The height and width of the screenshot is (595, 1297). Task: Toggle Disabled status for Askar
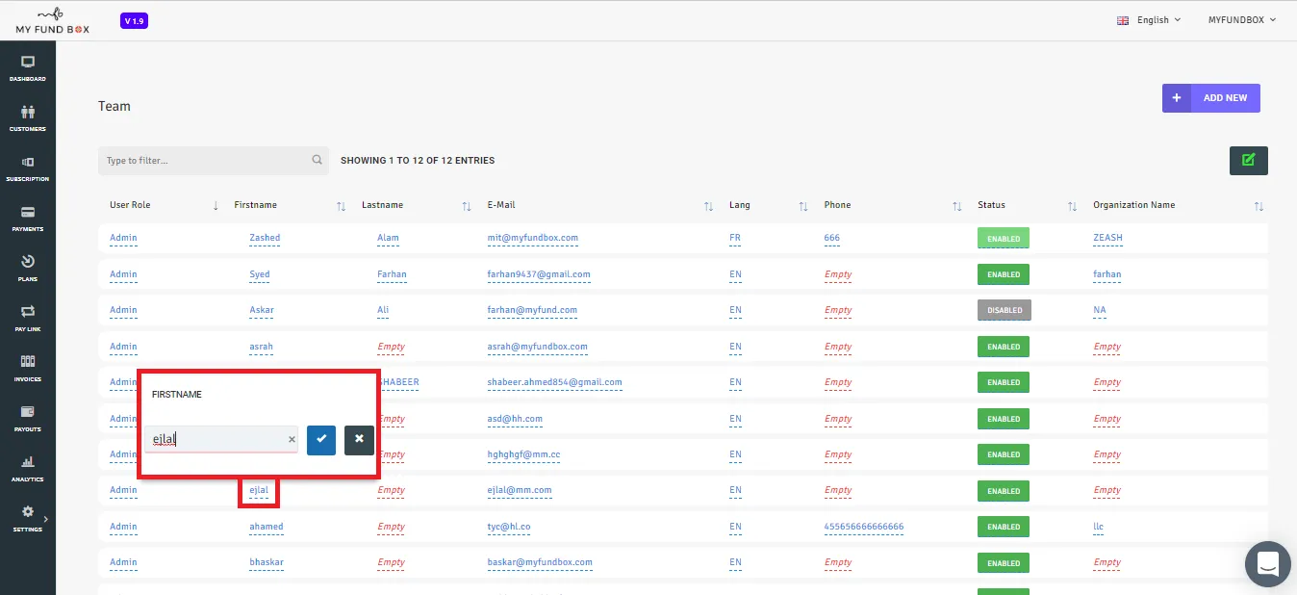(x=1005, y=310)
